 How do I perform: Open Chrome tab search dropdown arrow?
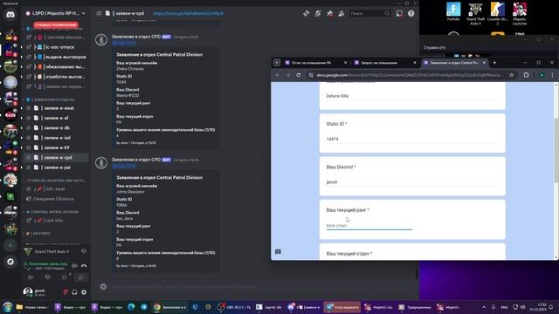(277, 63)
